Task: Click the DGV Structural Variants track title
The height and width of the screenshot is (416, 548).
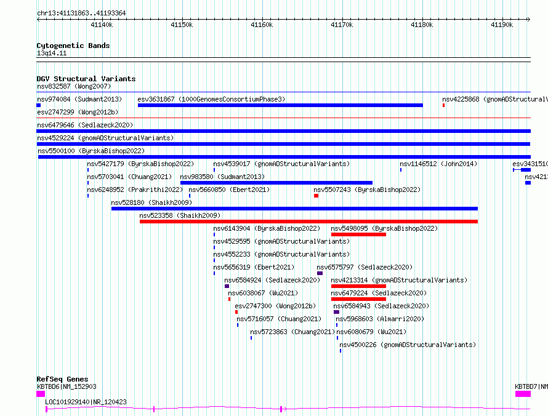Action: pos(86,79)
